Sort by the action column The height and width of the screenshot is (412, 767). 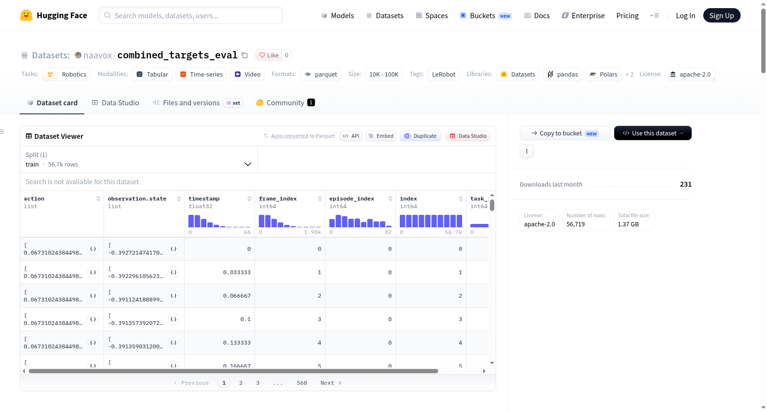tap(98, 199)
